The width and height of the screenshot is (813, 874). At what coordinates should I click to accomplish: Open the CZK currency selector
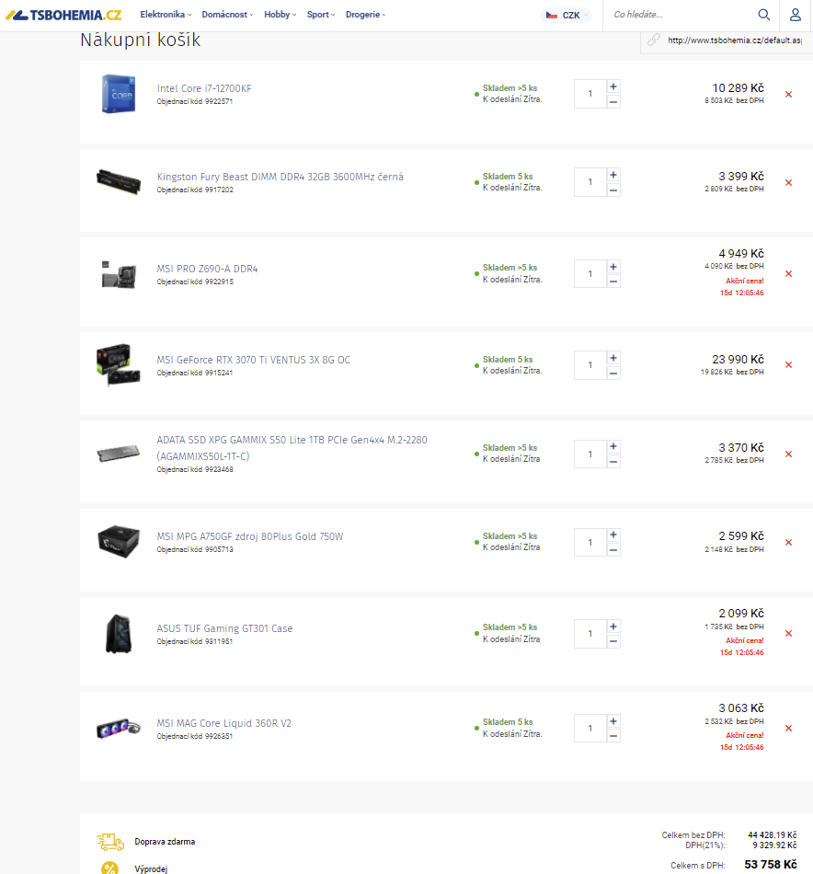[x=567, y=15]
